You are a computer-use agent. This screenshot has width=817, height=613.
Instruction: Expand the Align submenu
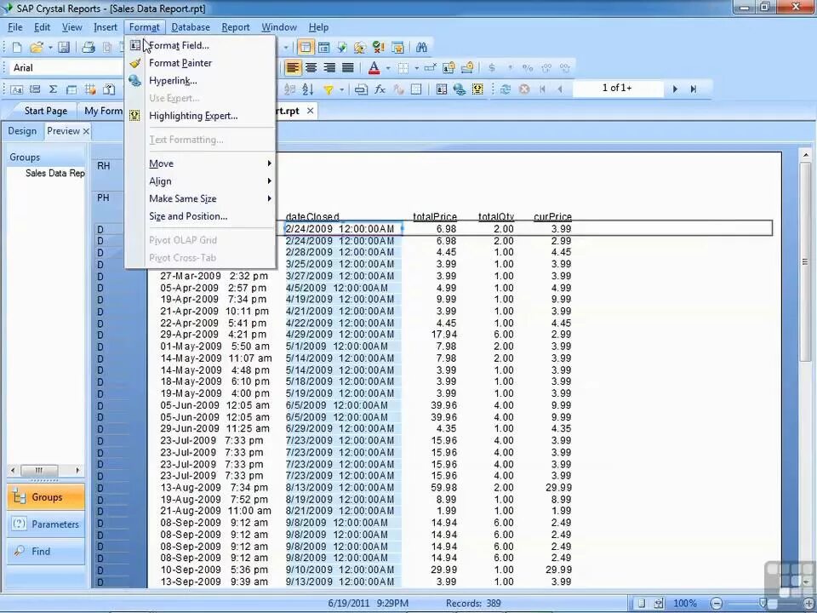tap(201, 181)
